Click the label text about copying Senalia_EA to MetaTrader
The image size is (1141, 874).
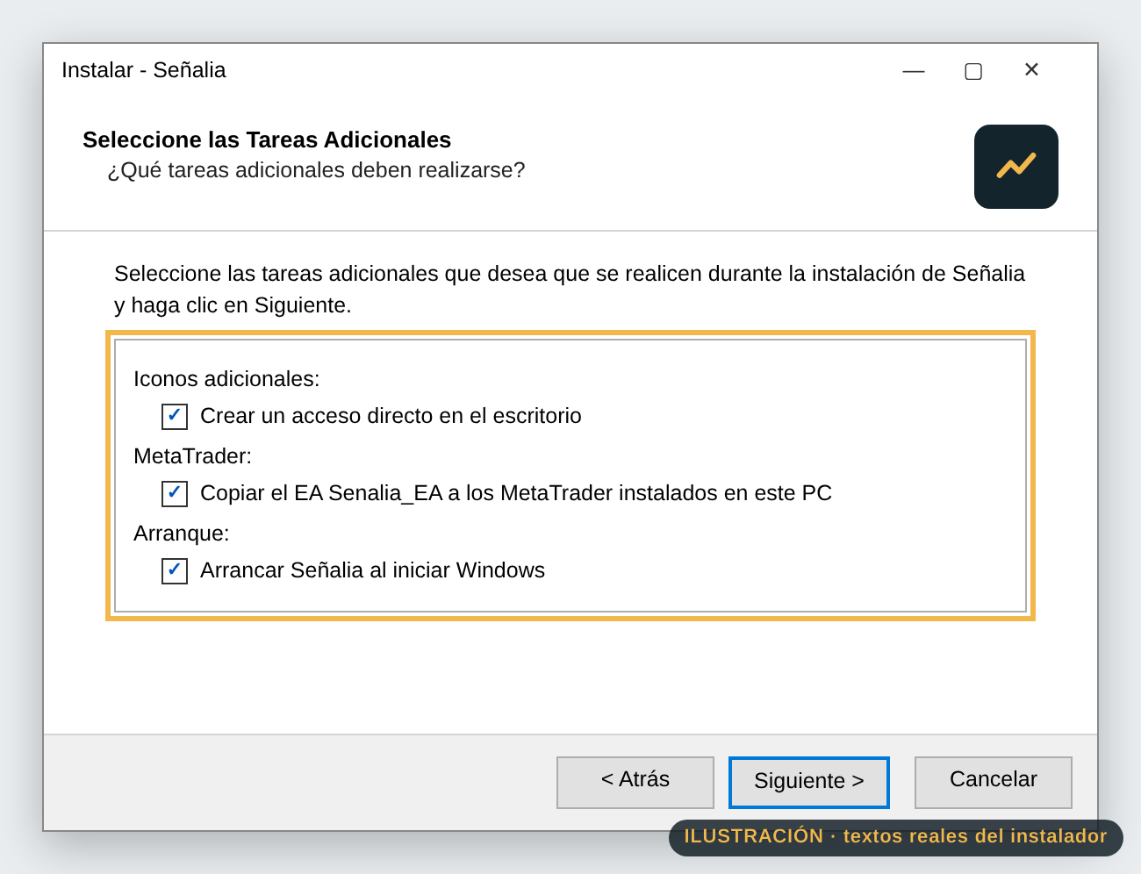pyautogui.click(x=516, y=493)
